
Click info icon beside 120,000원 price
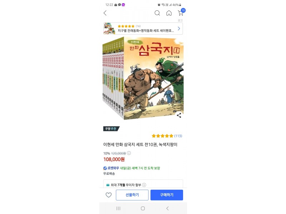coord(129,153)
